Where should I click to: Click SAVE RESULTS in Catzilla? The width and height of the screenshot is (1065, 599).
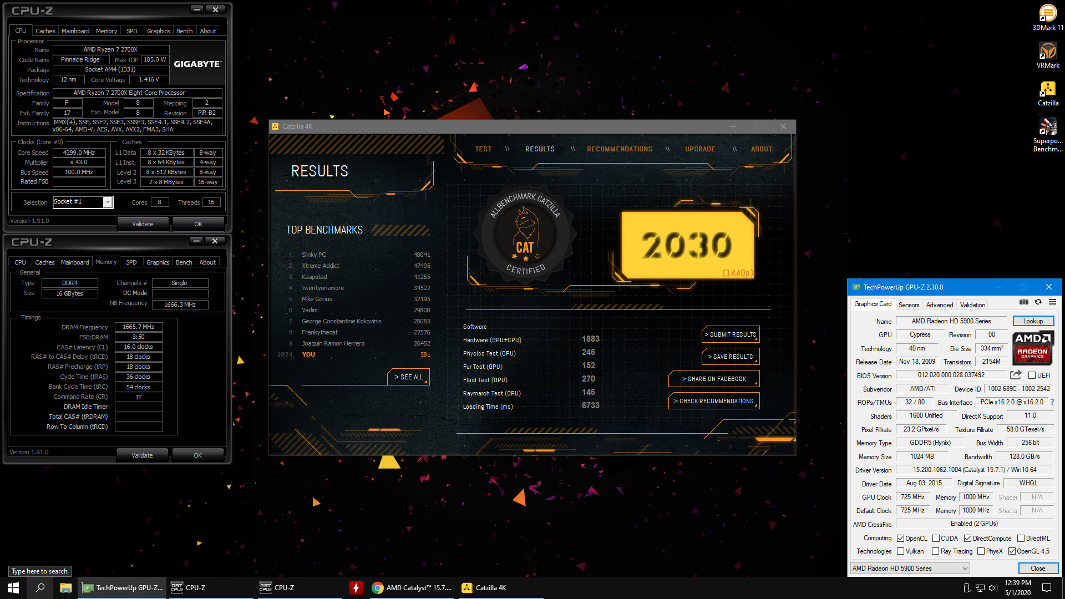(x=731, y=357)
